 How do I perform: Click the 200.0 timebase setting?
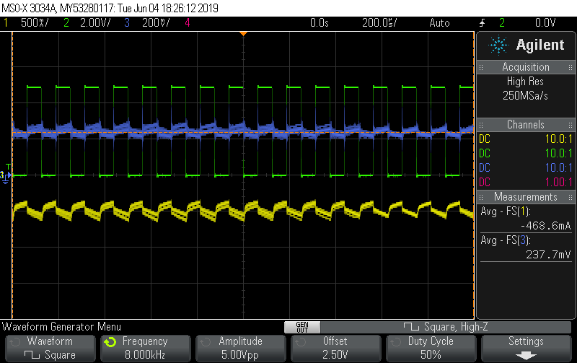(x=379, y=23)
